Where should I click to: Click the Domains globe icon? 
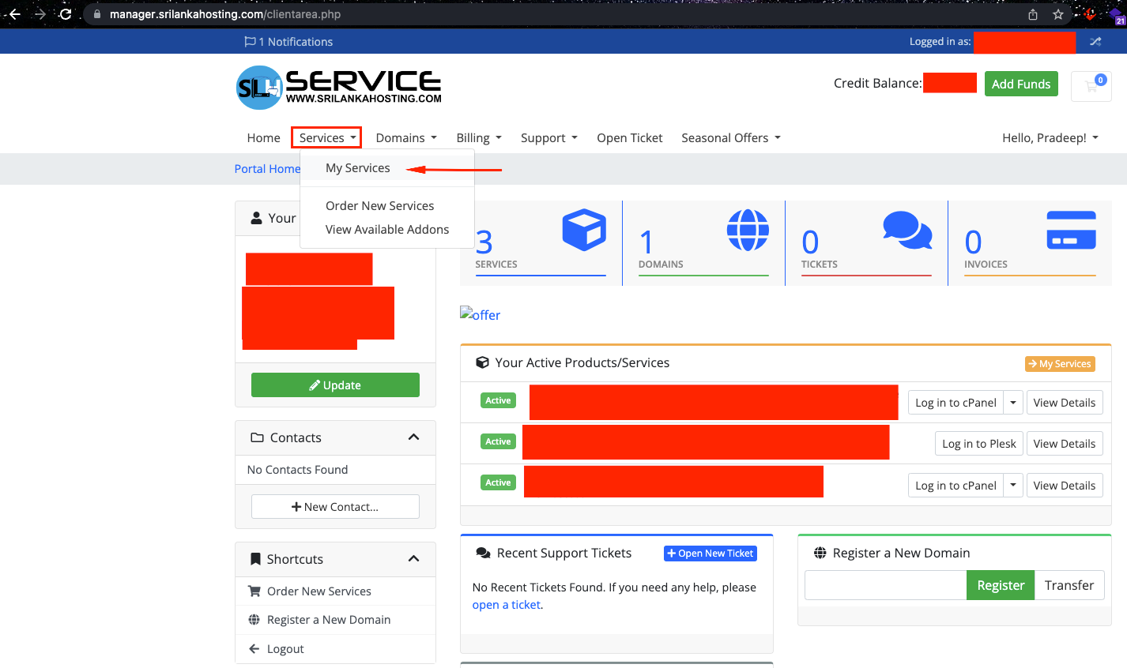pos(748,231)
